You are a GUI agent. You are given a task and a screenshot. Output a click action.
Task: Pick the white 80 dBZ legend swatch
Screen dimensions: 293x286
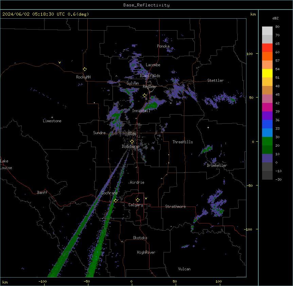[x=267, y=31]
